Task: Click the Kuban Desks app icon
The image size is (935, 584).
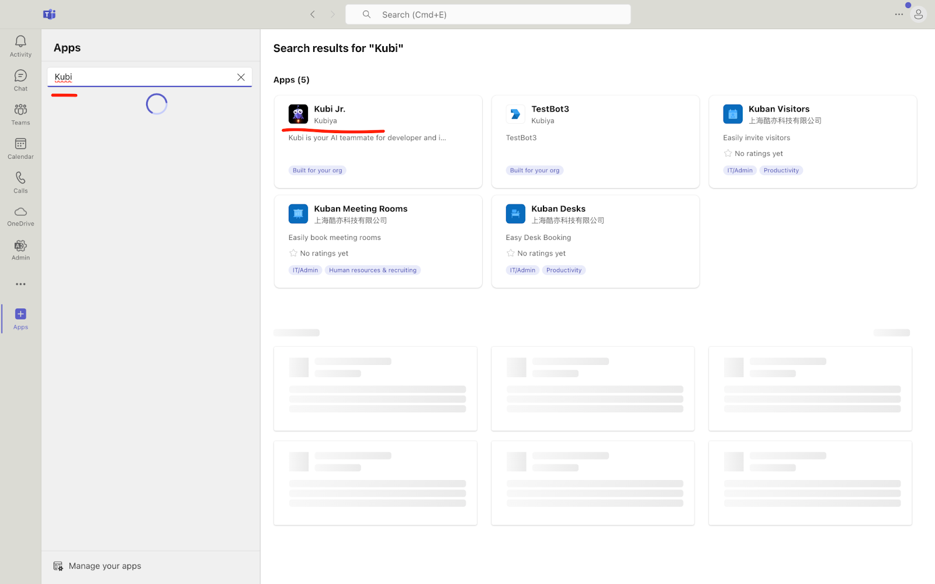Action: (515, 214)
